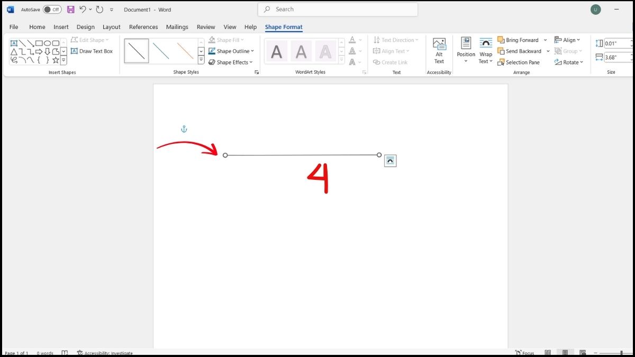Switch to Insert tab

point(61,27)
